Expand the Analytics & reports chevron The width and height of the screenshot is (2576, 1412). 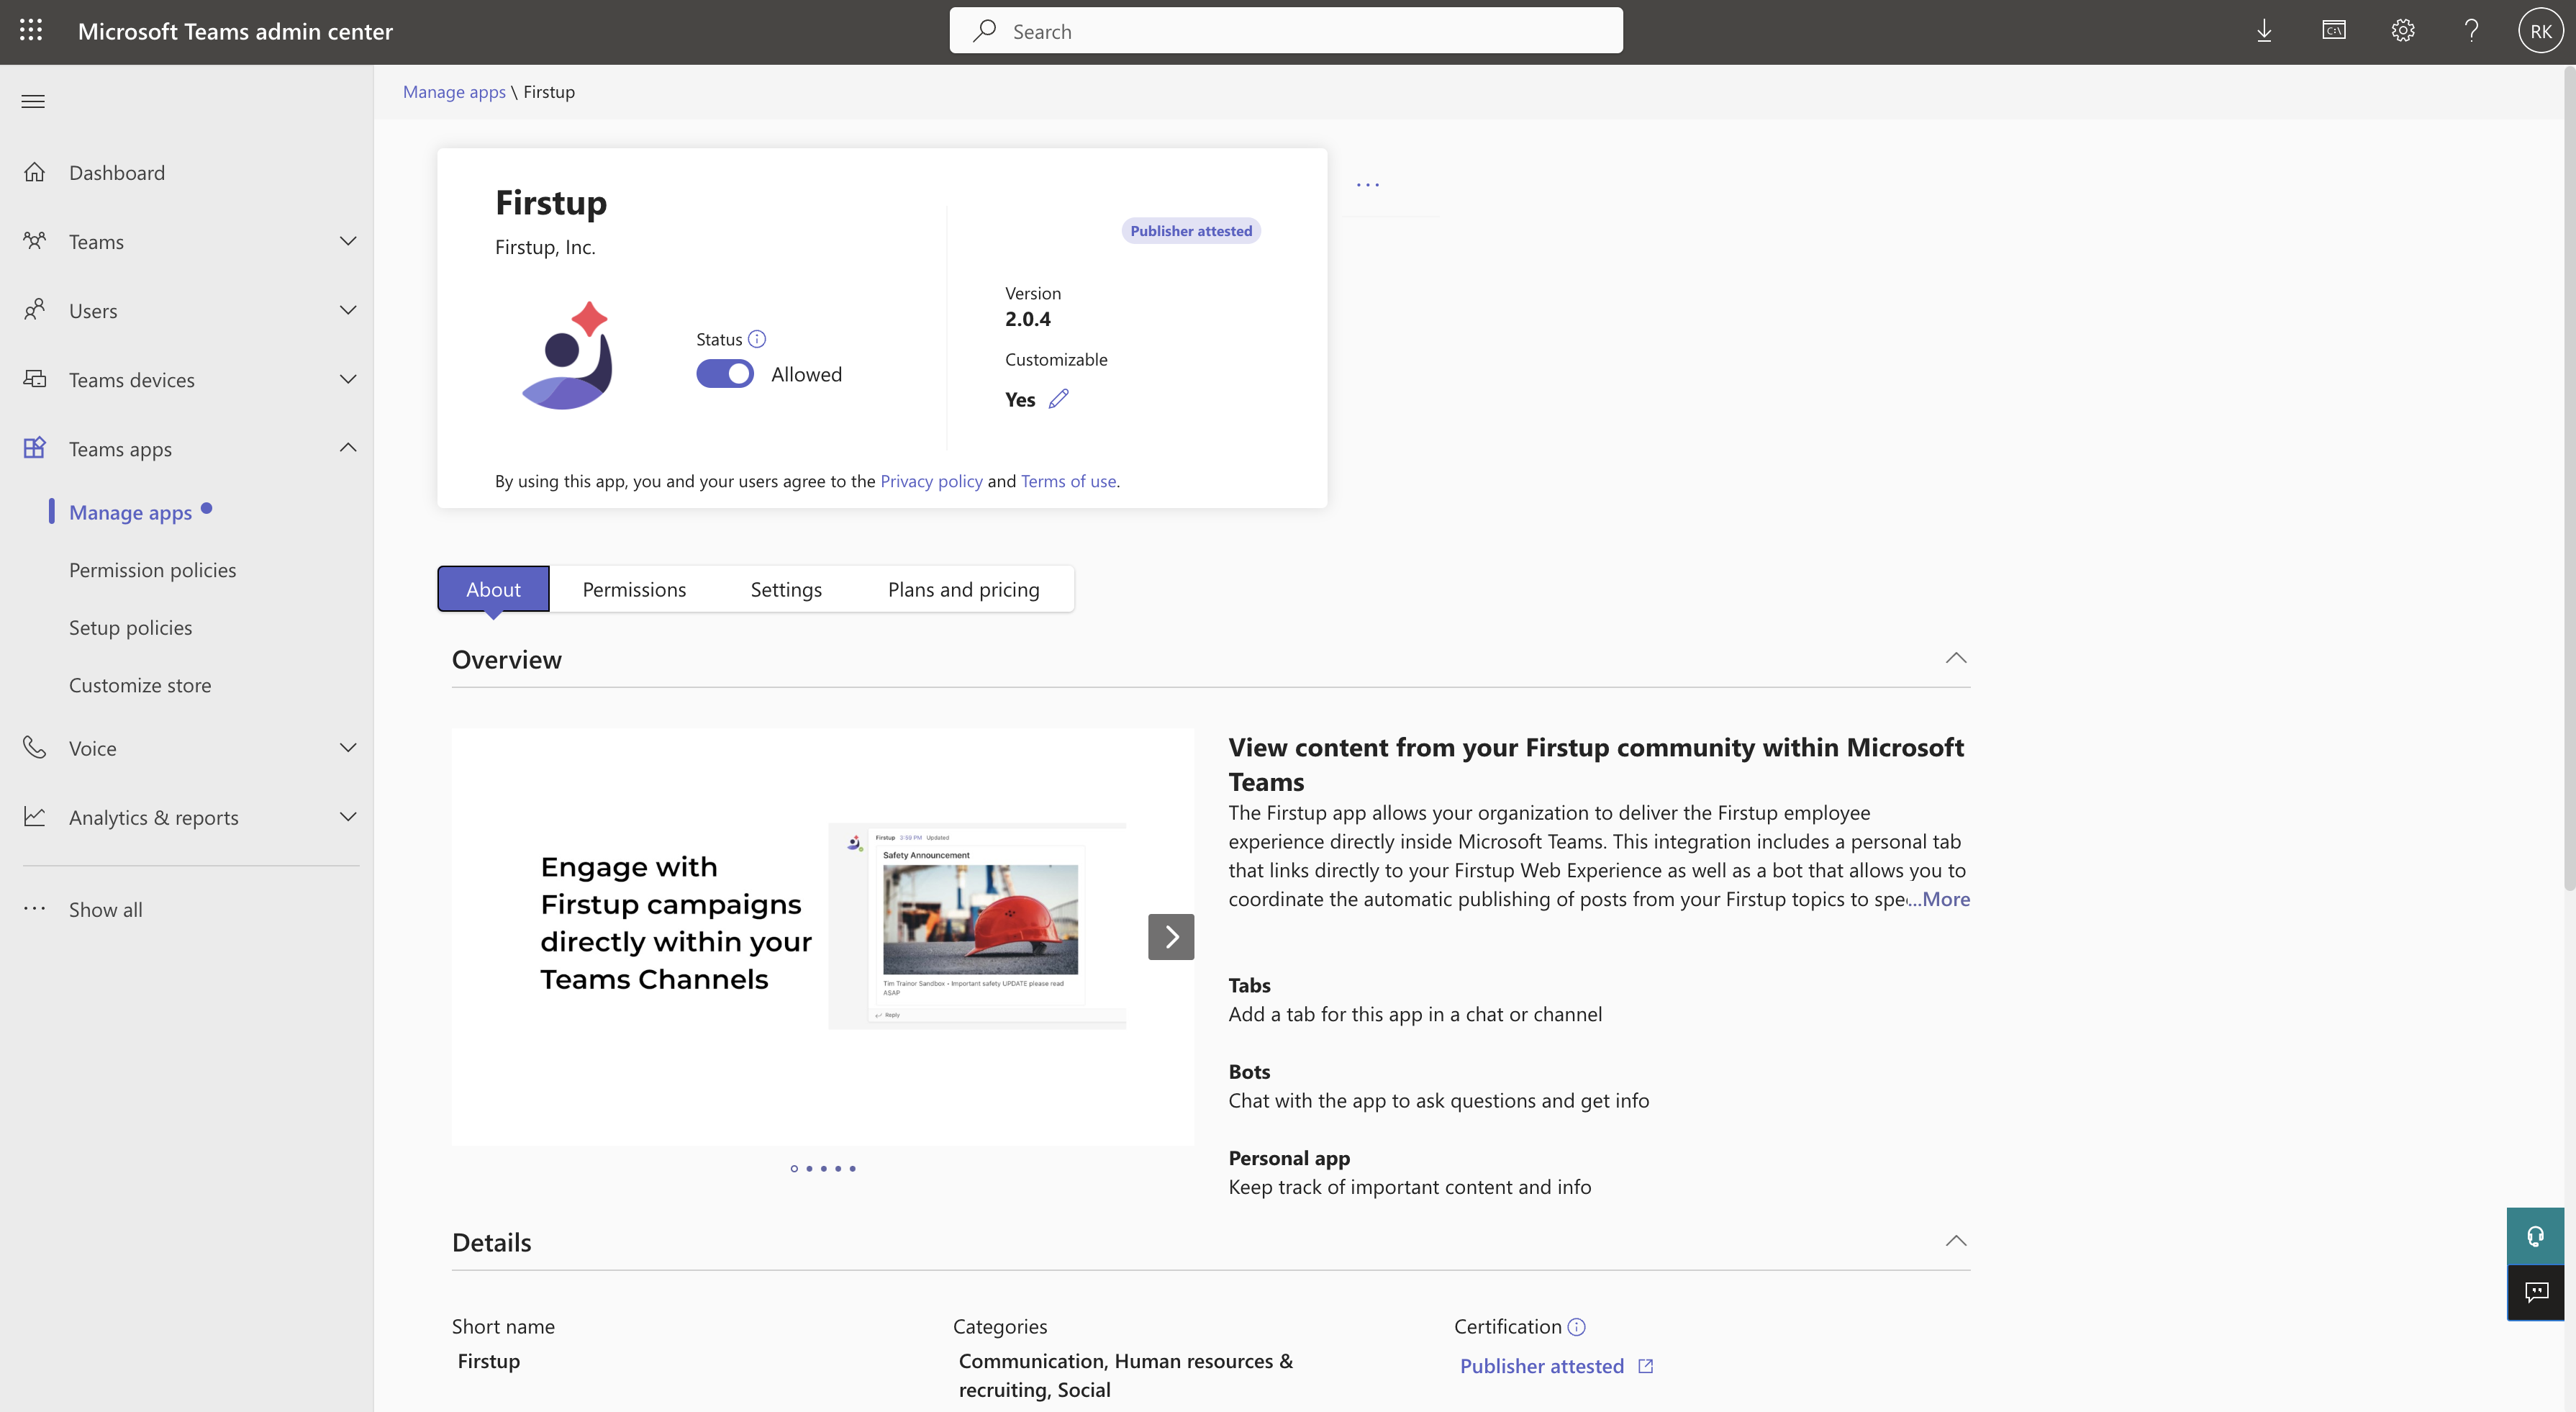(348, 817)
